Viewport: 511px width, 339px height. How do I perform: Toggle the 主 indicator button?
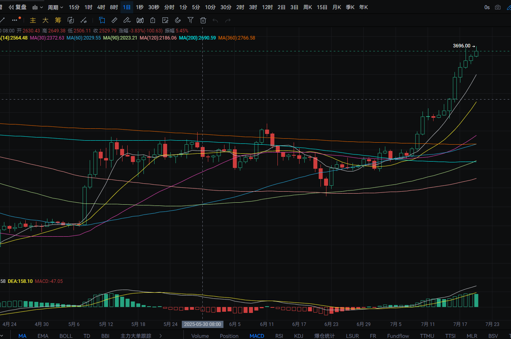[x=33, y=20]
